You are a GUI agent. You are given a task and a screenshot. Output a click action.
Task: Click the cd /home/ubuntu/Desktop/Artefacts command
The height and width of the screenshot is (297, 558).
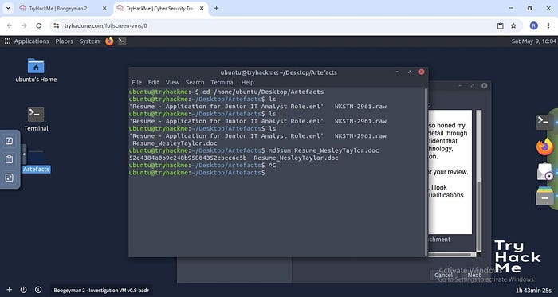263,92
